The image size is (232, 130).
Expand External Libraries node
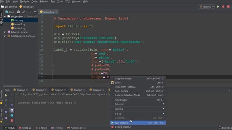point(5,32)
